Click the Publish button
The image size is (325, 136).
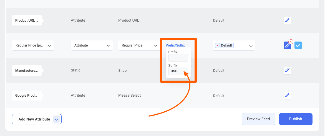296,119
